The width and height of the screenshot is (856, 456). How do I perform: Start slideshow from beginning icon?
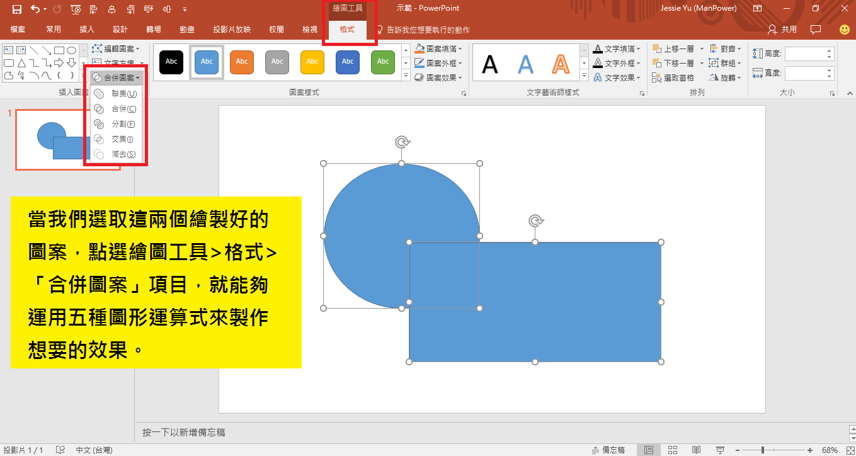(x=76, y=9)
